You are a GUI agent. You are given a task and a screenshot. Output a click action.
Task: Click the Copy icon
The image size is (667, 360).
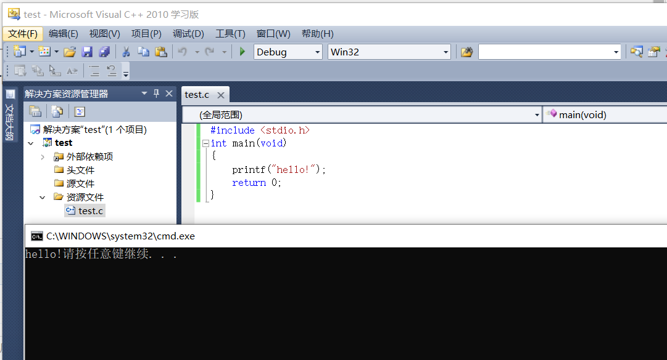143,52
